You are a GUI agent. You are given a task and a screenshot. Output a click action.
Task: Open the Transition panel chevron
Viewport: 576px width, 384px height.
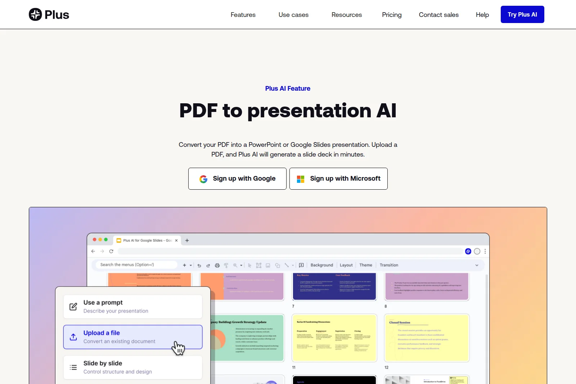477,265
